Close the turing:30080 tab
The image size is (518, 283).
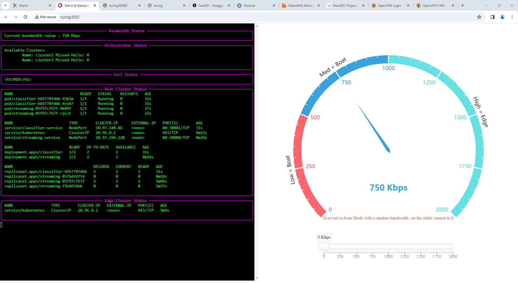pyautogui.click(x=139, y=5)
